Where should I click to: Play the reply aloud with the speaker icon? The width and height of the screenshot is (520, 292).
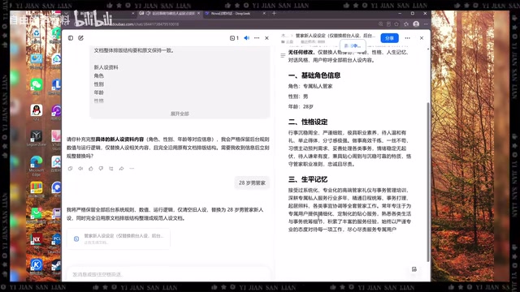click(80, 169)
